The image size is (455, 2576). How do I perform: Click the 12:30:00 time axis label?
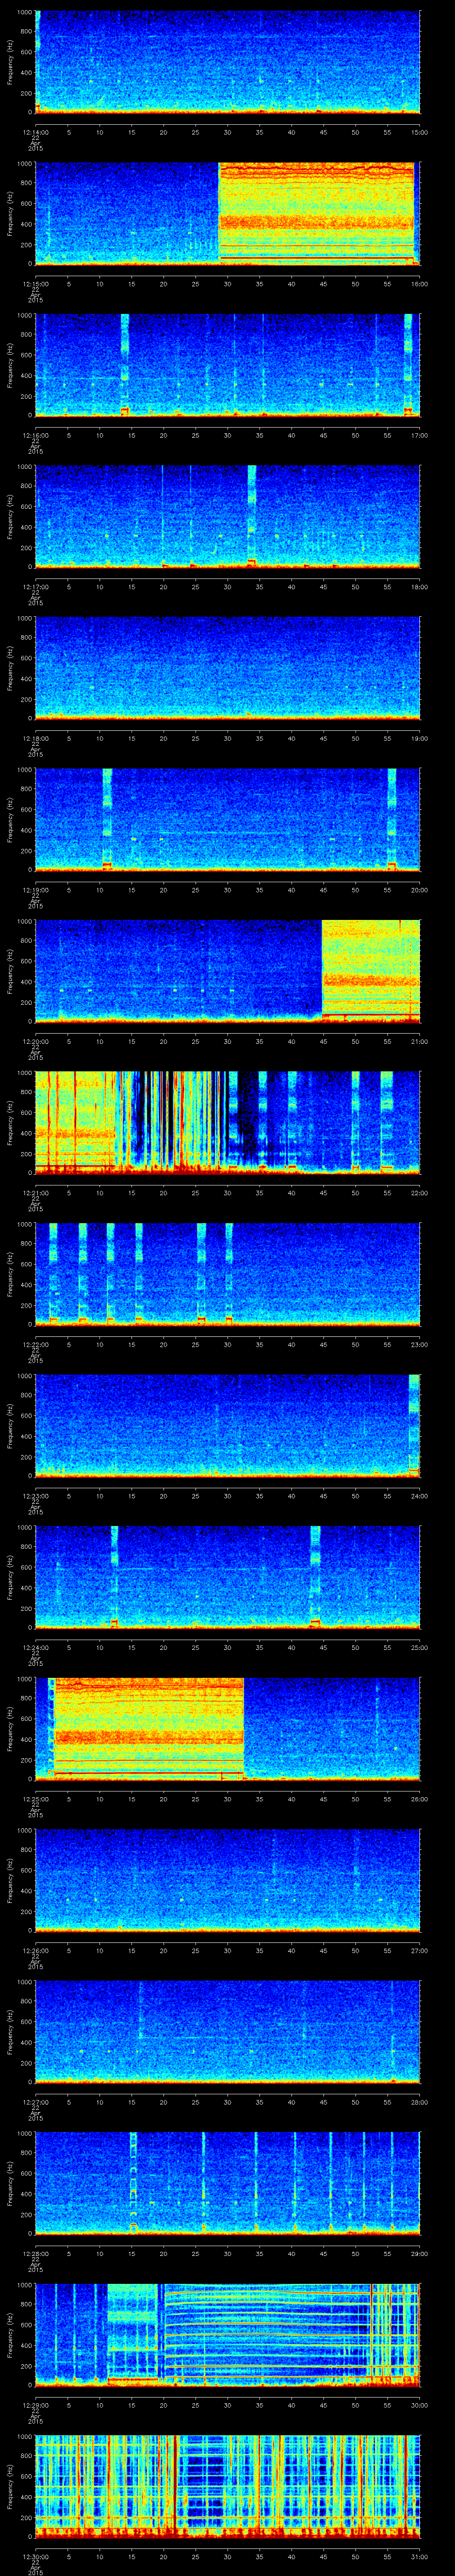[x=36, y=2556]
